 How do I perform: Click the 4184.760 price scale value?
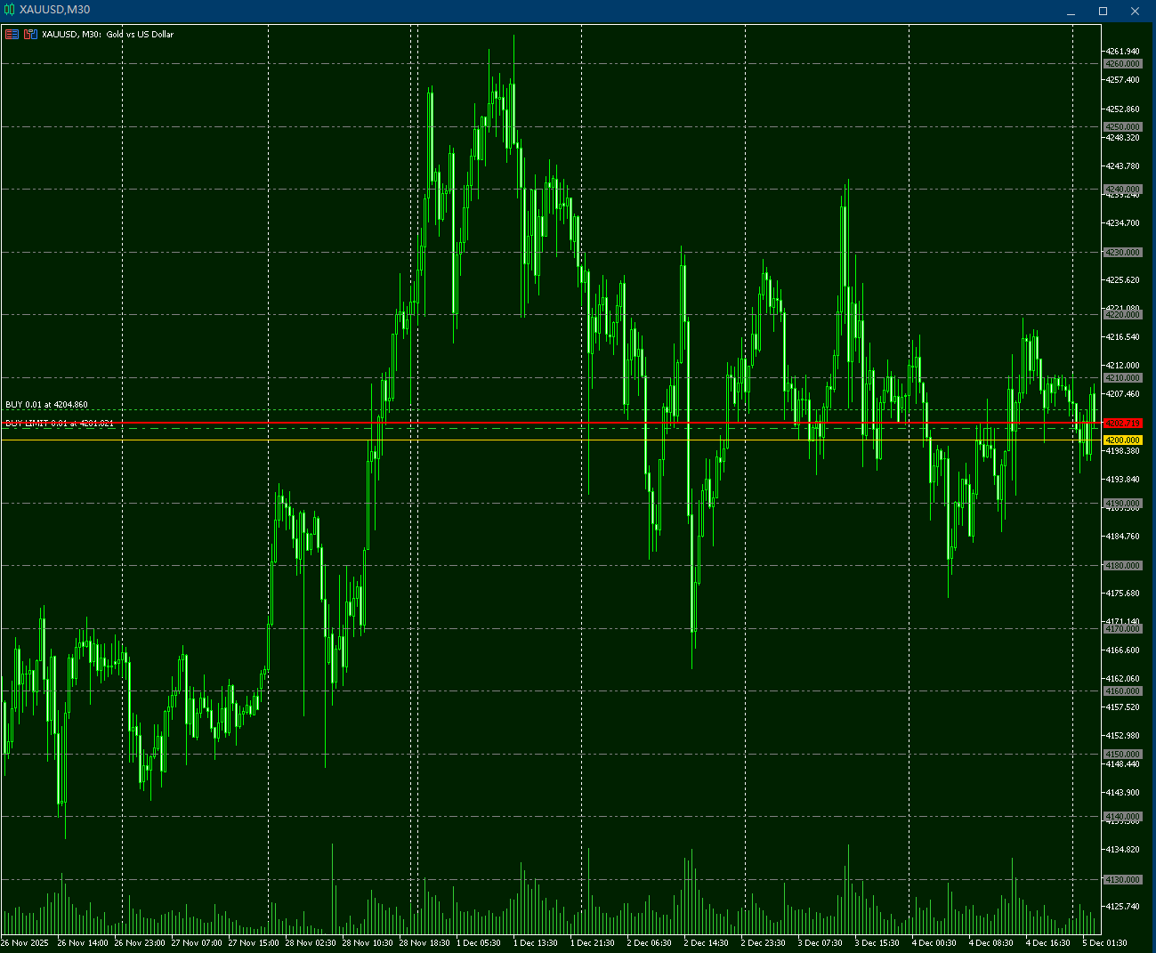(1122, 537)
